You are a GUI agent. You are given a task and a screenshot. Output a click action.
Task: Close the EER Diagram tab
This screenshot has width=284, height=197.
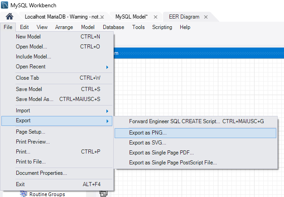pos(206,17)
